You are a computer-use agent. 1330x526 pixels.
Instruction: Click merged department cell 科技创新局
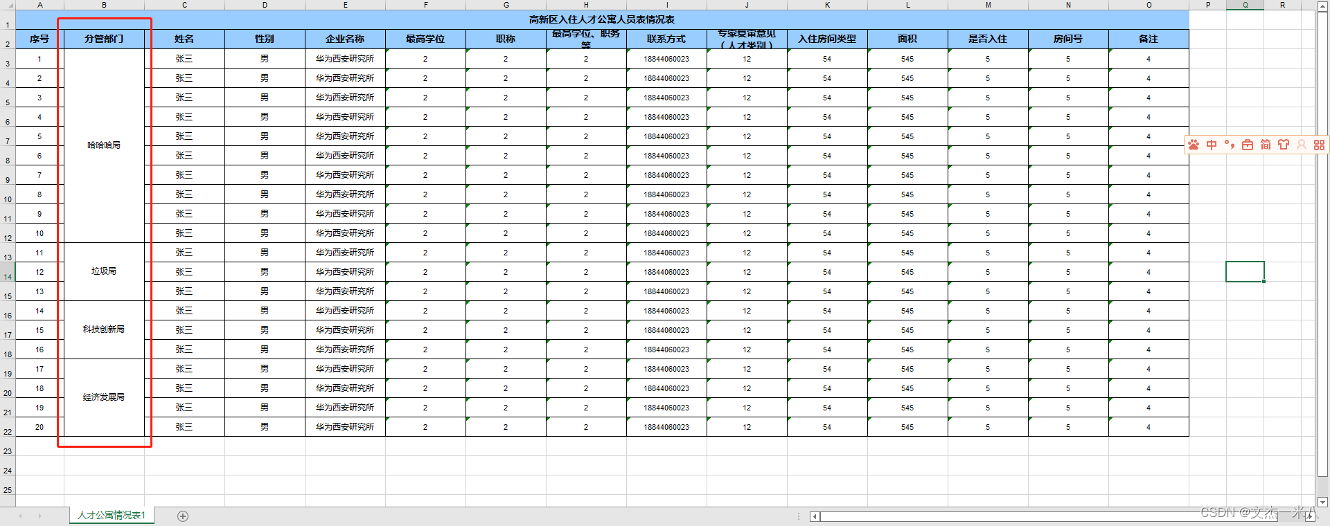pos(104,329)
